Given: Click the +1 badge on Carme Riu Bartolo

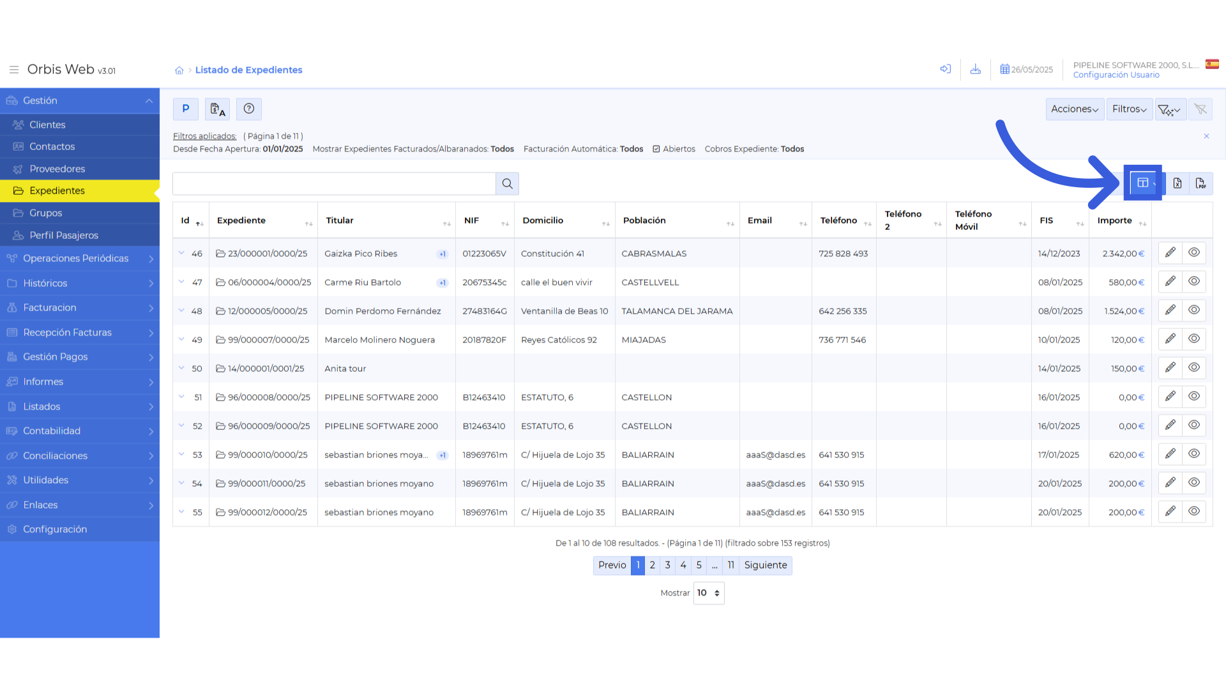Looking at the screenshot, I should [x=443, y=283].
